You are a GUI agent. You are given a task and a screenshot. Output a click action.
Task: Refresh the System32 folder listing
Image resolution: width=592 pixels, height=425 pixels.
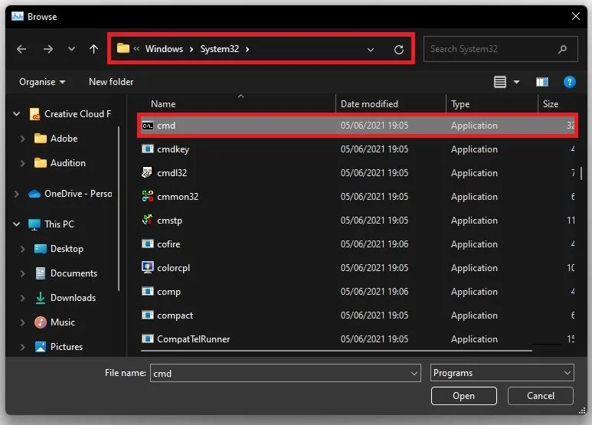point(399,50)
